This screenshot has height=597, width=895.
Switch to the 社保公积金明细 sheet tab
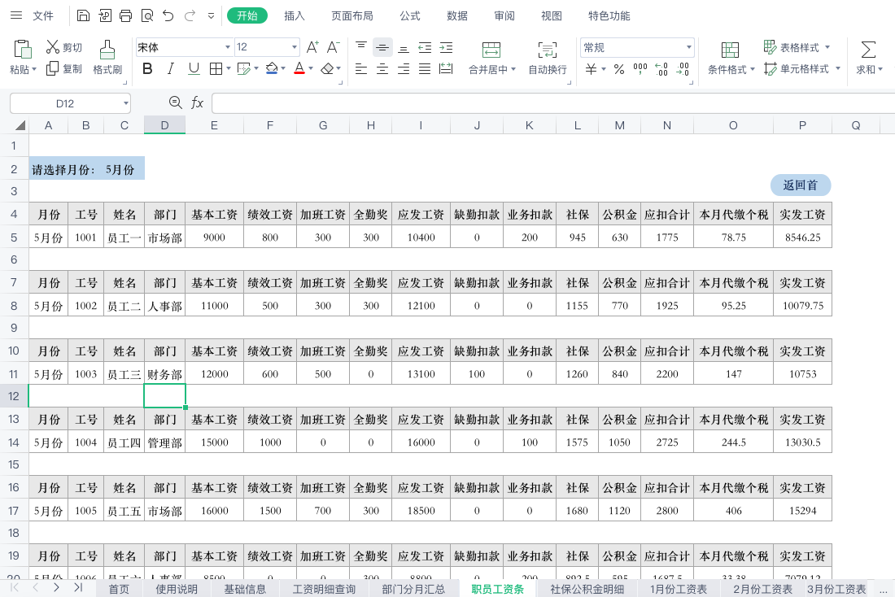click(587, 589)
